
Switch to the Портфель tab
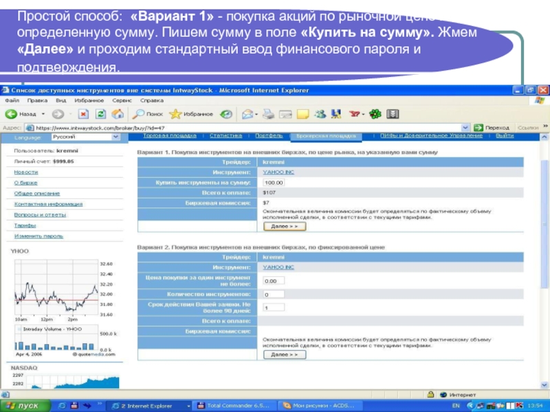pos(269,137)
